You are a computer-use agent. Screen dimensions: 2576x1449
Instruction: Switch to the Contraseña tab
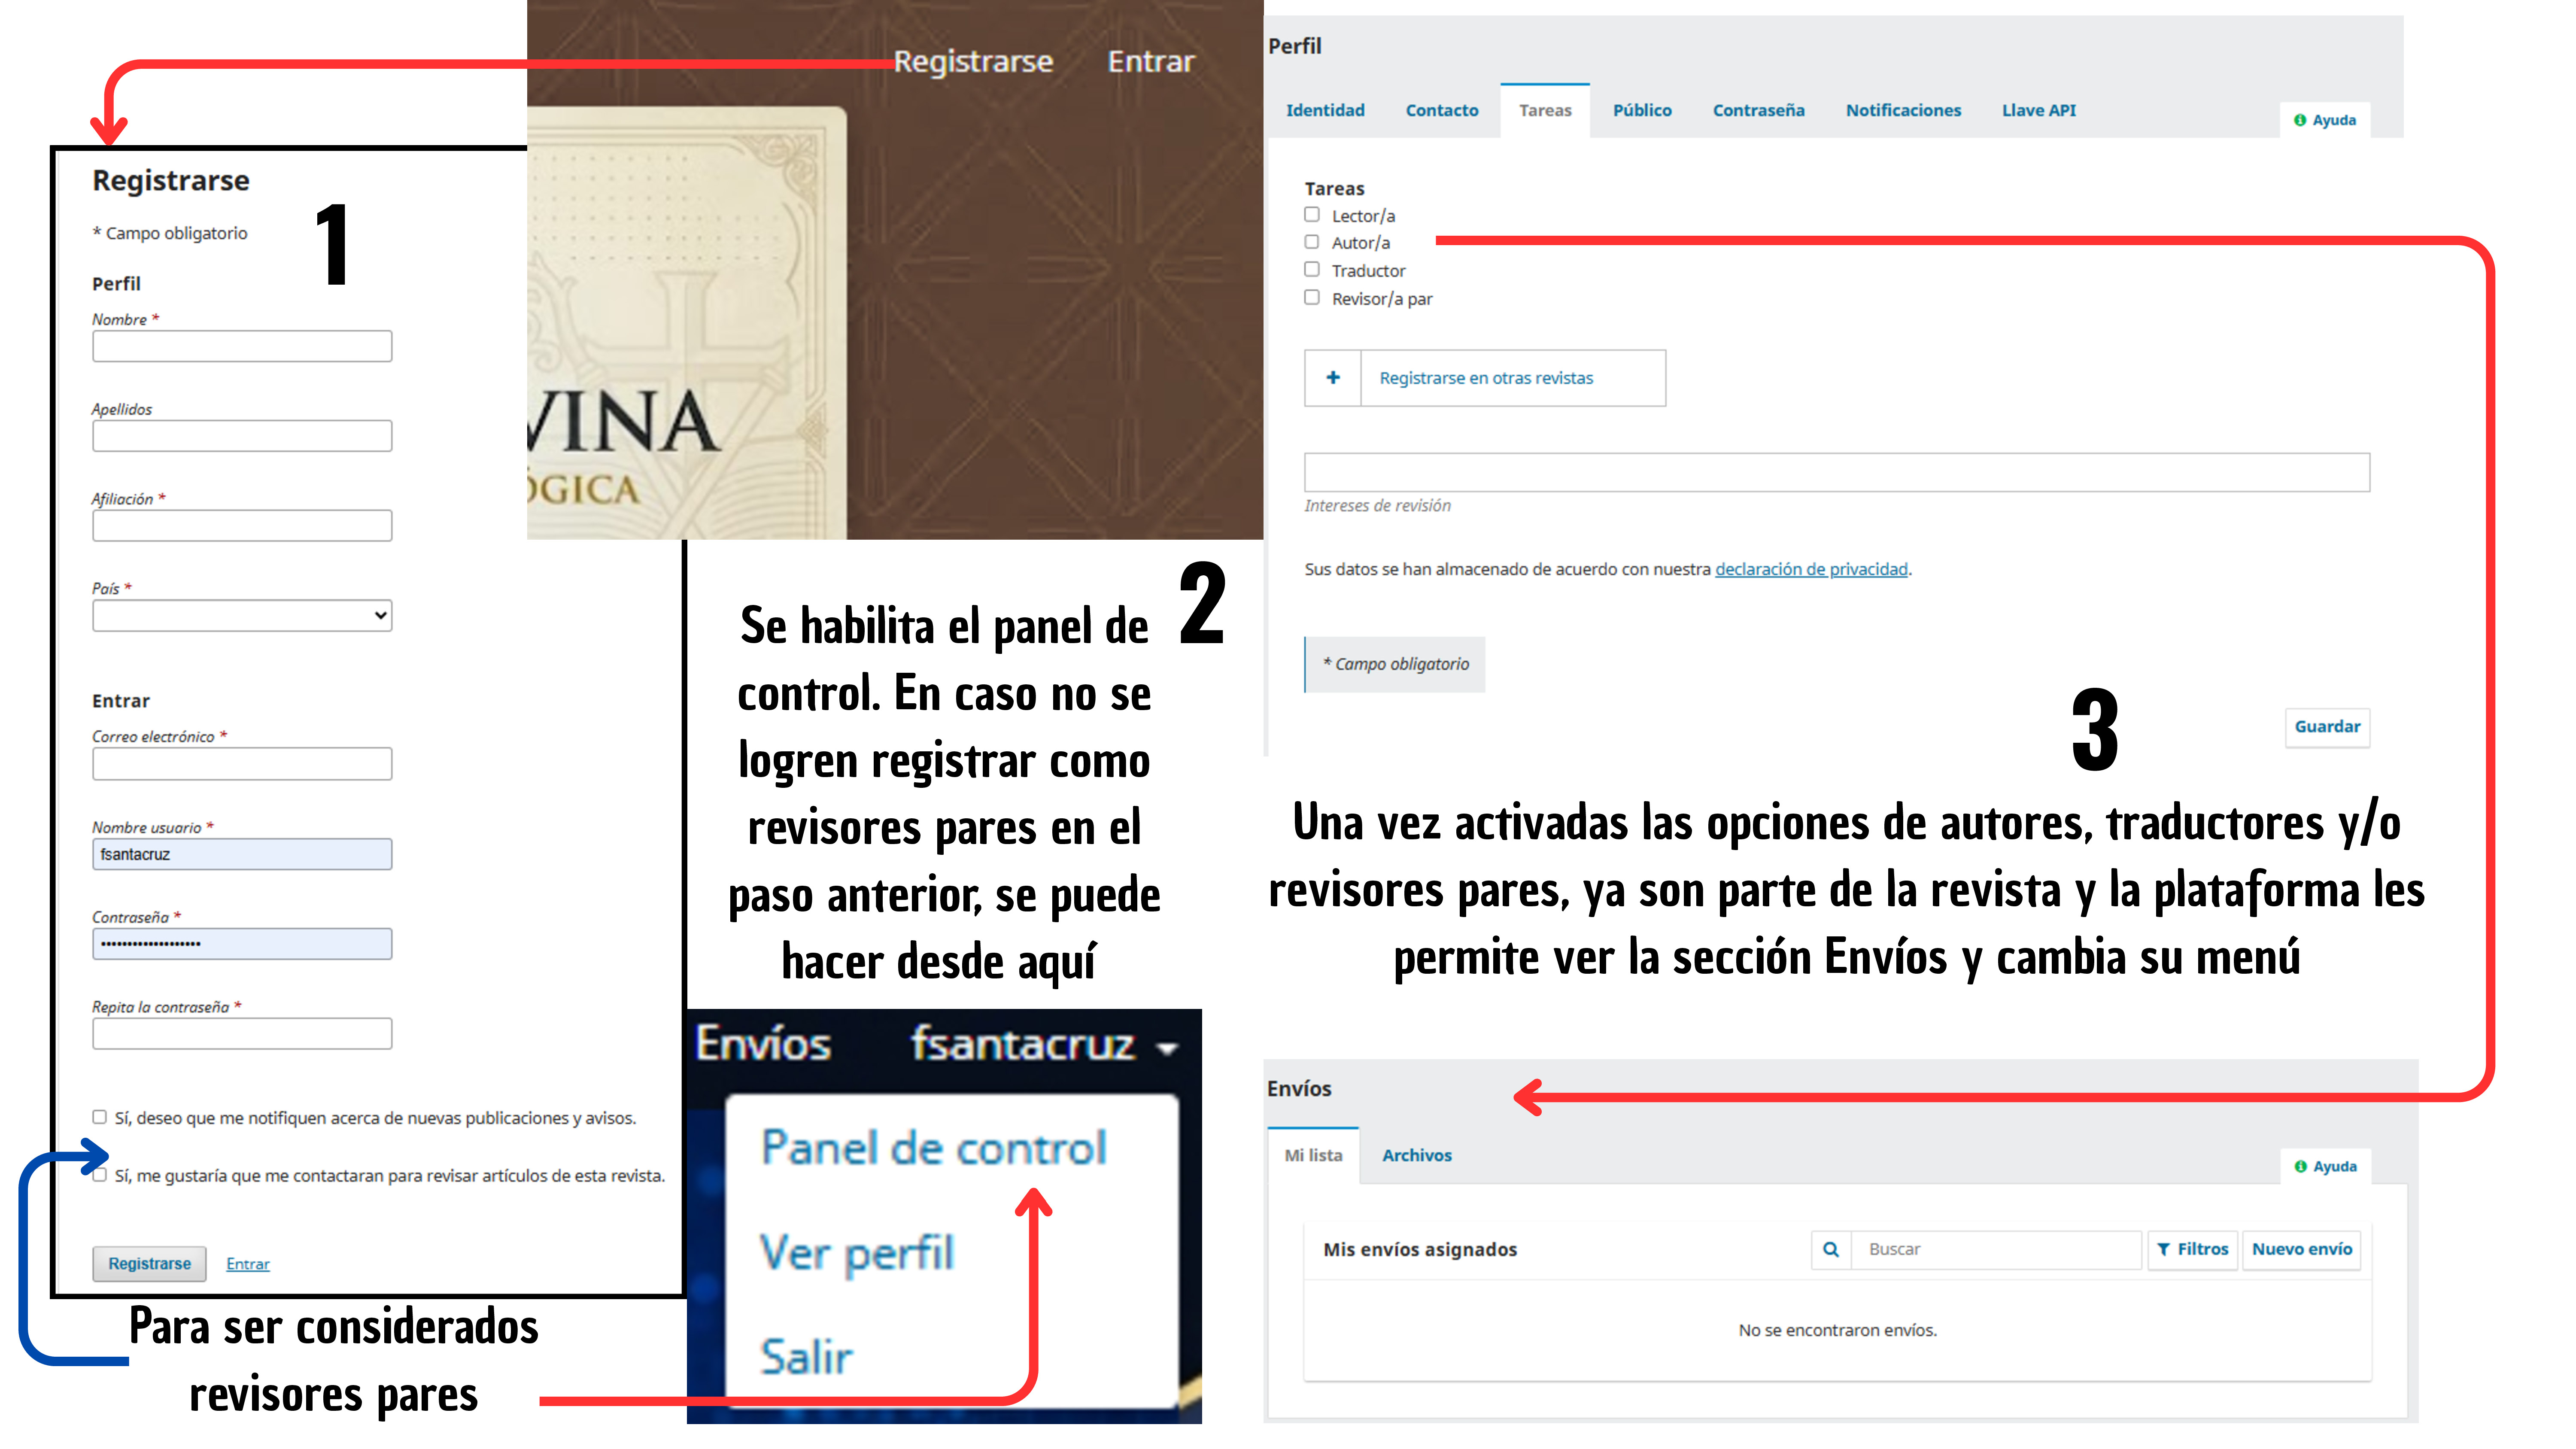point(1758,110)
